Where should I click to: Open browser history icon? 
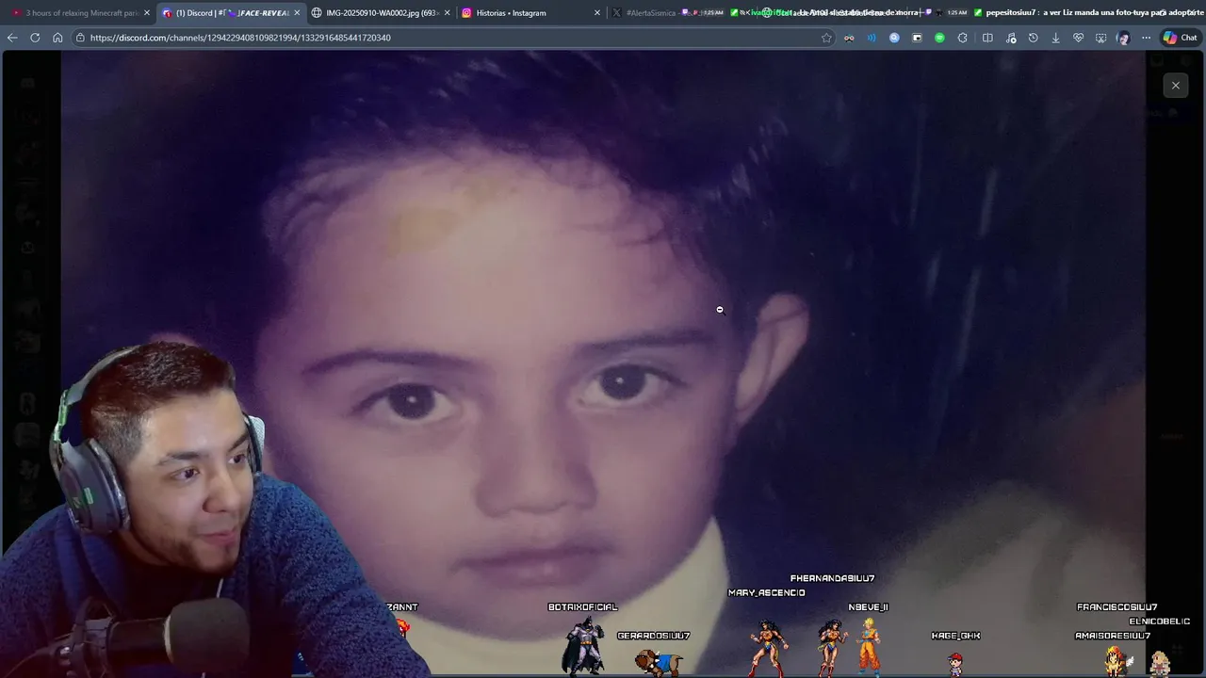[x=1033, y=38]
